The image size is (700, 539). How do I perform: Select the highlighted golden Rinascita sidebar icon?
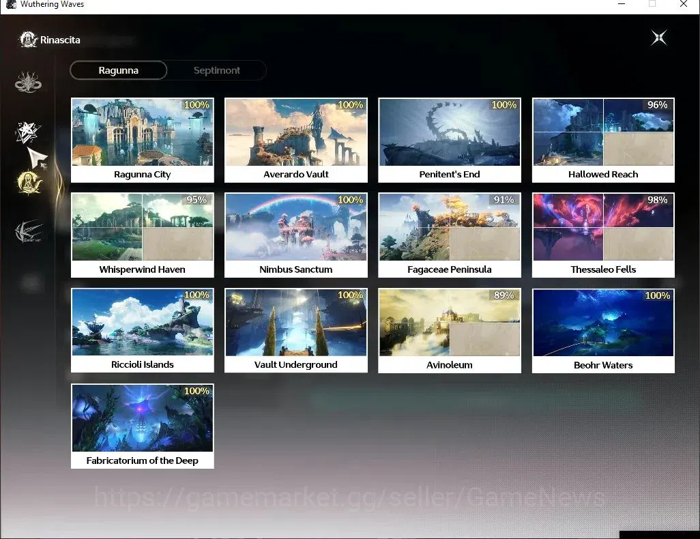click(x=29, y=182)
